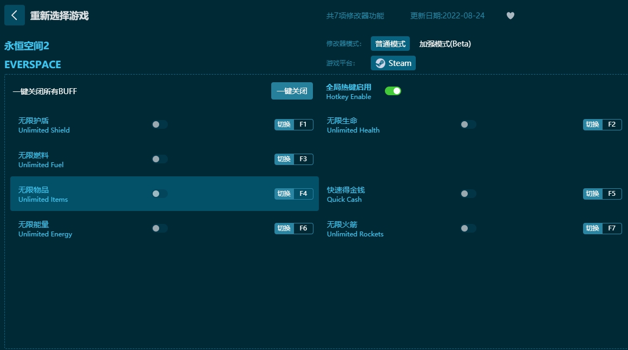The width and height of the screenshot is (628, 350).
Task: Click the 永恒空间2 game title
Action: (x=27, y=46)
